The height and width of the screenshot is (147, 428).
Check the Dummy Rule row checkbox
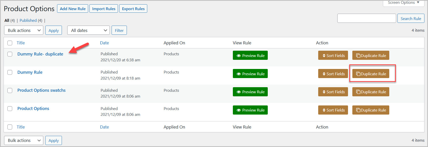click(10, 72)
